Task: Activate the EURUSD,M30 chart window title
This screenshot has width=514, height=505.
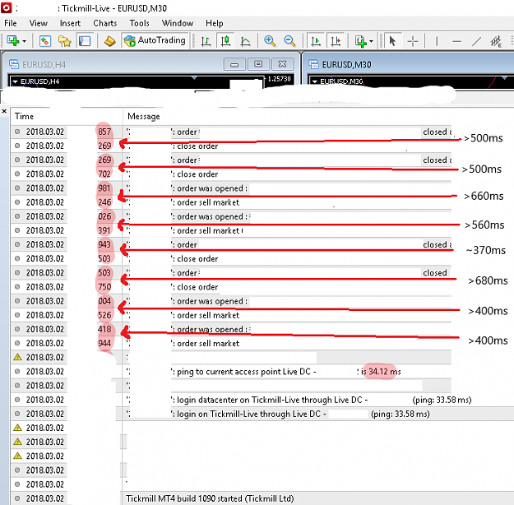Action: click(x=346, y=65)
